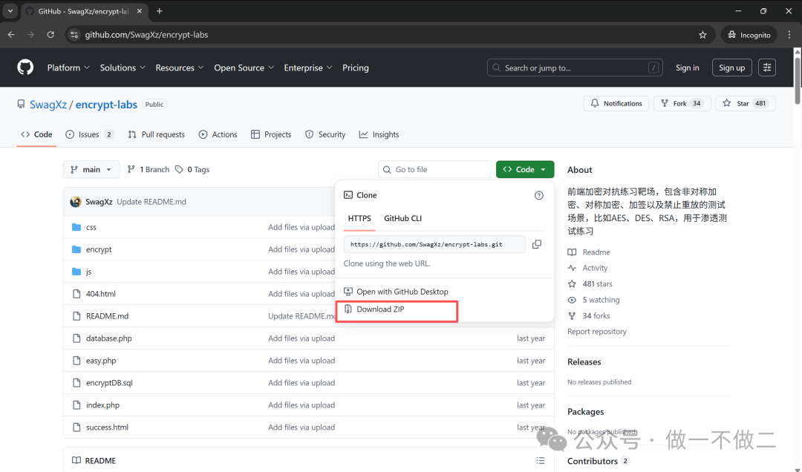
Task: Expand the Platform navigation menu
Action: point(68,68)
